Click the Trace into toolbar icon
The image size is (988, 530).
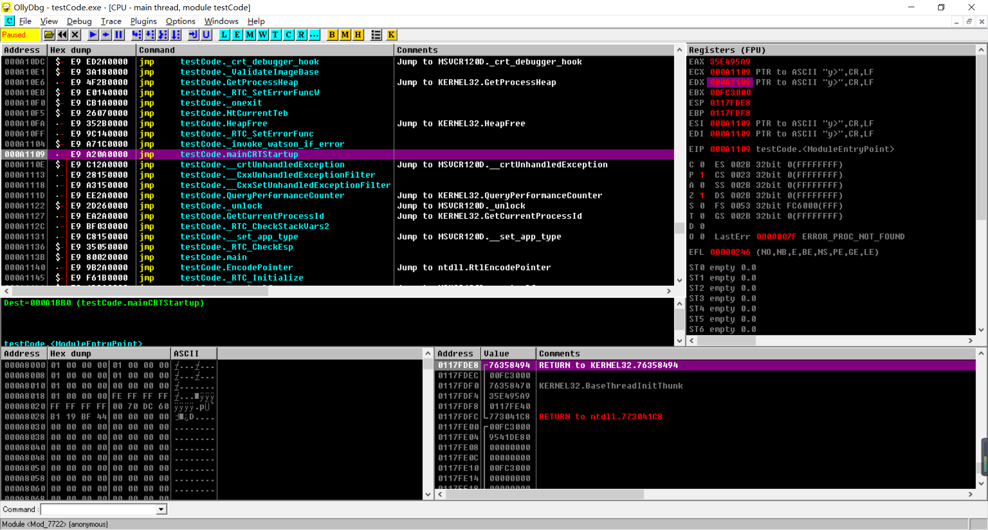point(163,35)
